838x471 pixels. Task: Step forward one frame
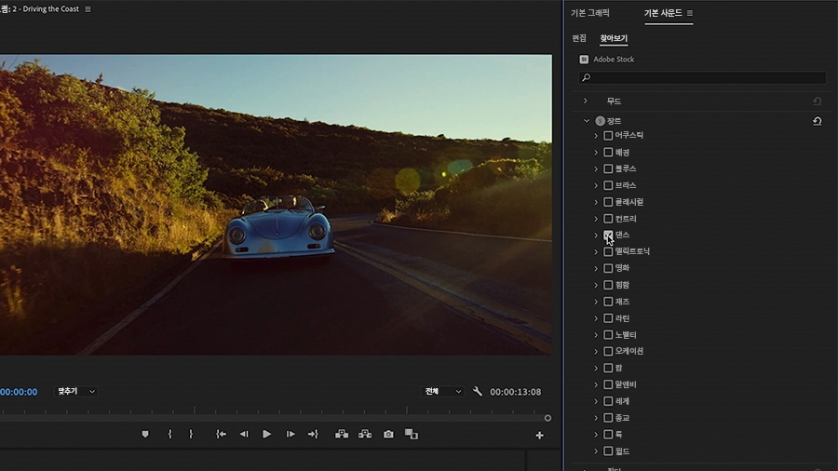[291, 434]
